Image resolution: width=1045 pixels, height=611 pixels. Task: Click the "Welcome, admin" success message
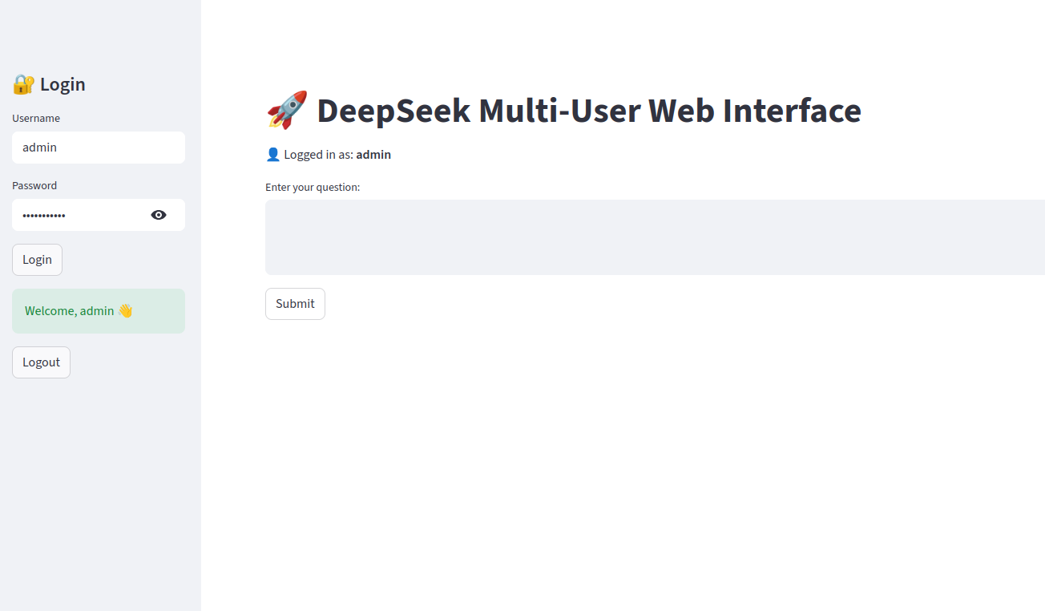[71, 311]
